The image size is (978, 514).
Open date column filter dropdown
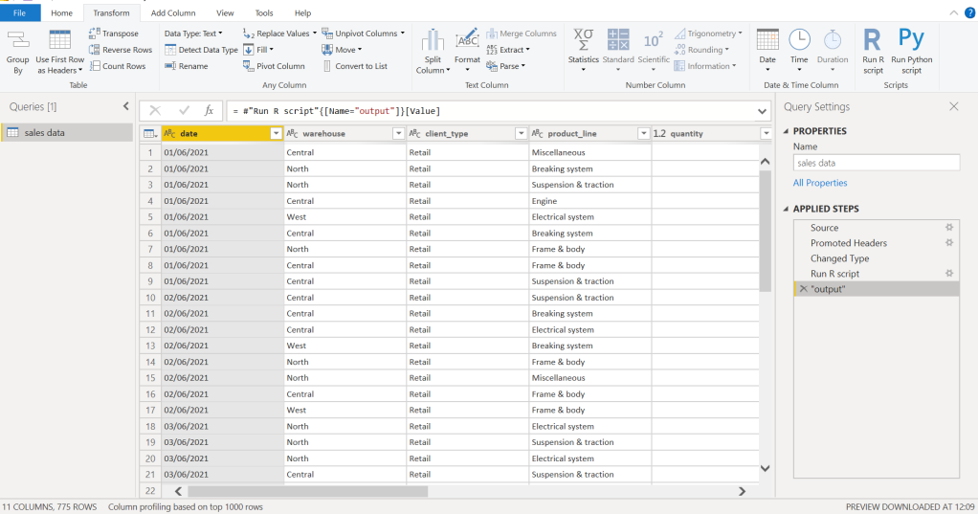point(276,133)
